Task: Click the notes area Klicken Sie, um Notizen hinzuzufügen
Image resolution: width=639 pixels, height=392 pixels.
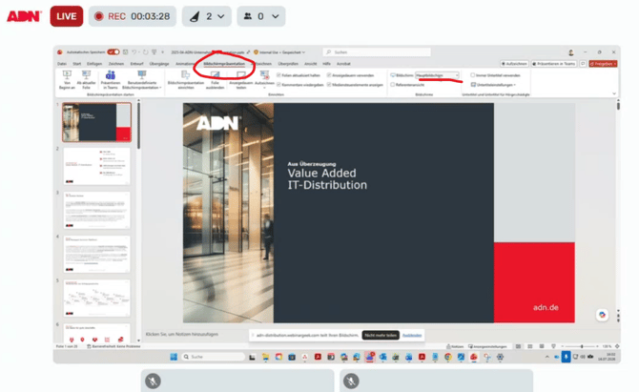Action: tap(182, 334)
